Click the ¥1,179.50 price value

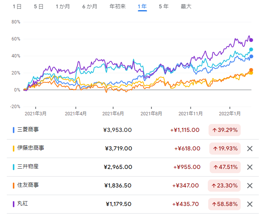[x=119, y=204]
